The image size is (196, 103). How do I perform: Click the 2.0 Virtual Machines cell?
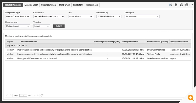pyautogui.click(x=156, y=50)
